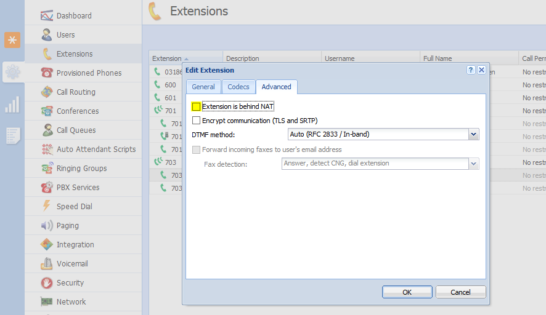The width and height of the screenshot is (546, 315).
Task: Switch to the General tab
Action: tap(203, 87)
